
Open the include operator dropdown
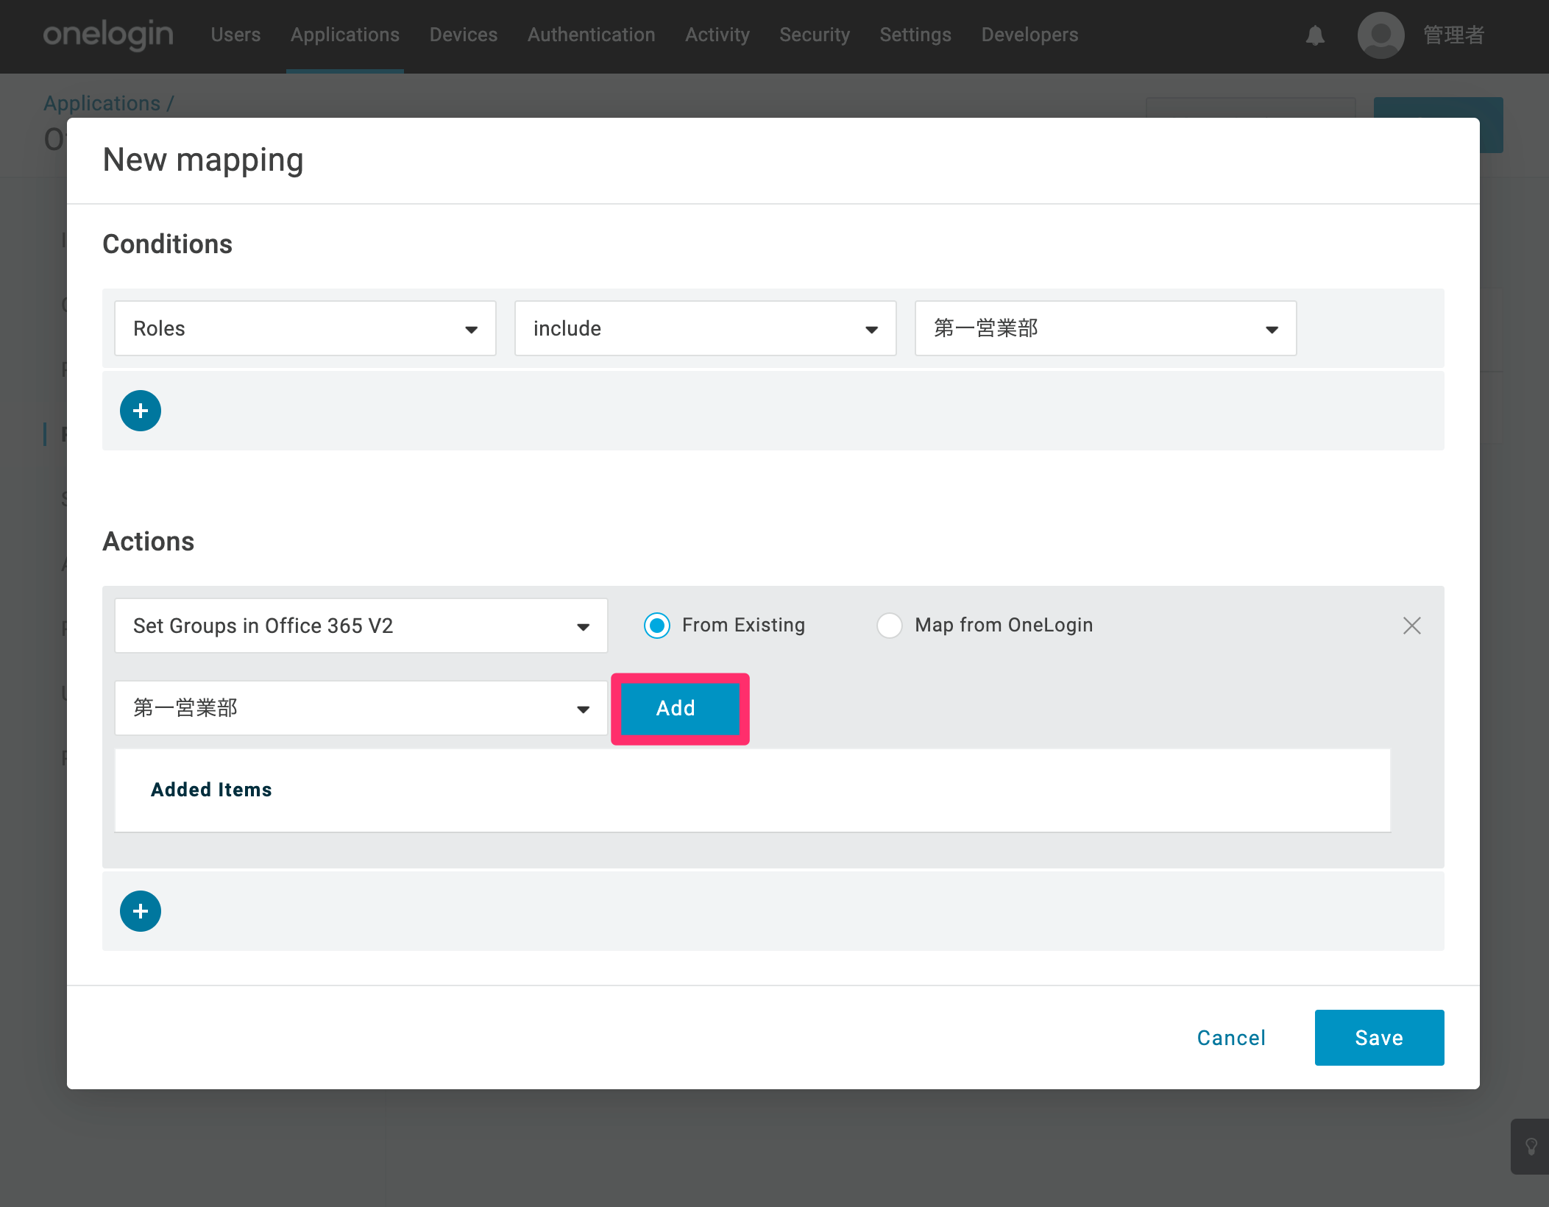[706, 328]
